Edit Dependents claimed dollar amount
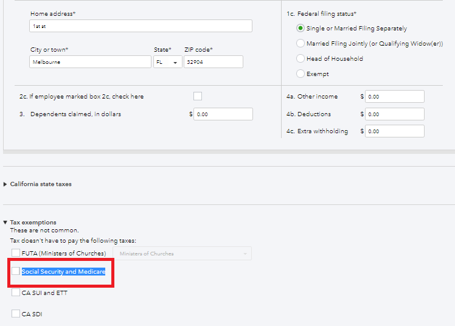Screen dimensions: 455x326 (223, 114)
